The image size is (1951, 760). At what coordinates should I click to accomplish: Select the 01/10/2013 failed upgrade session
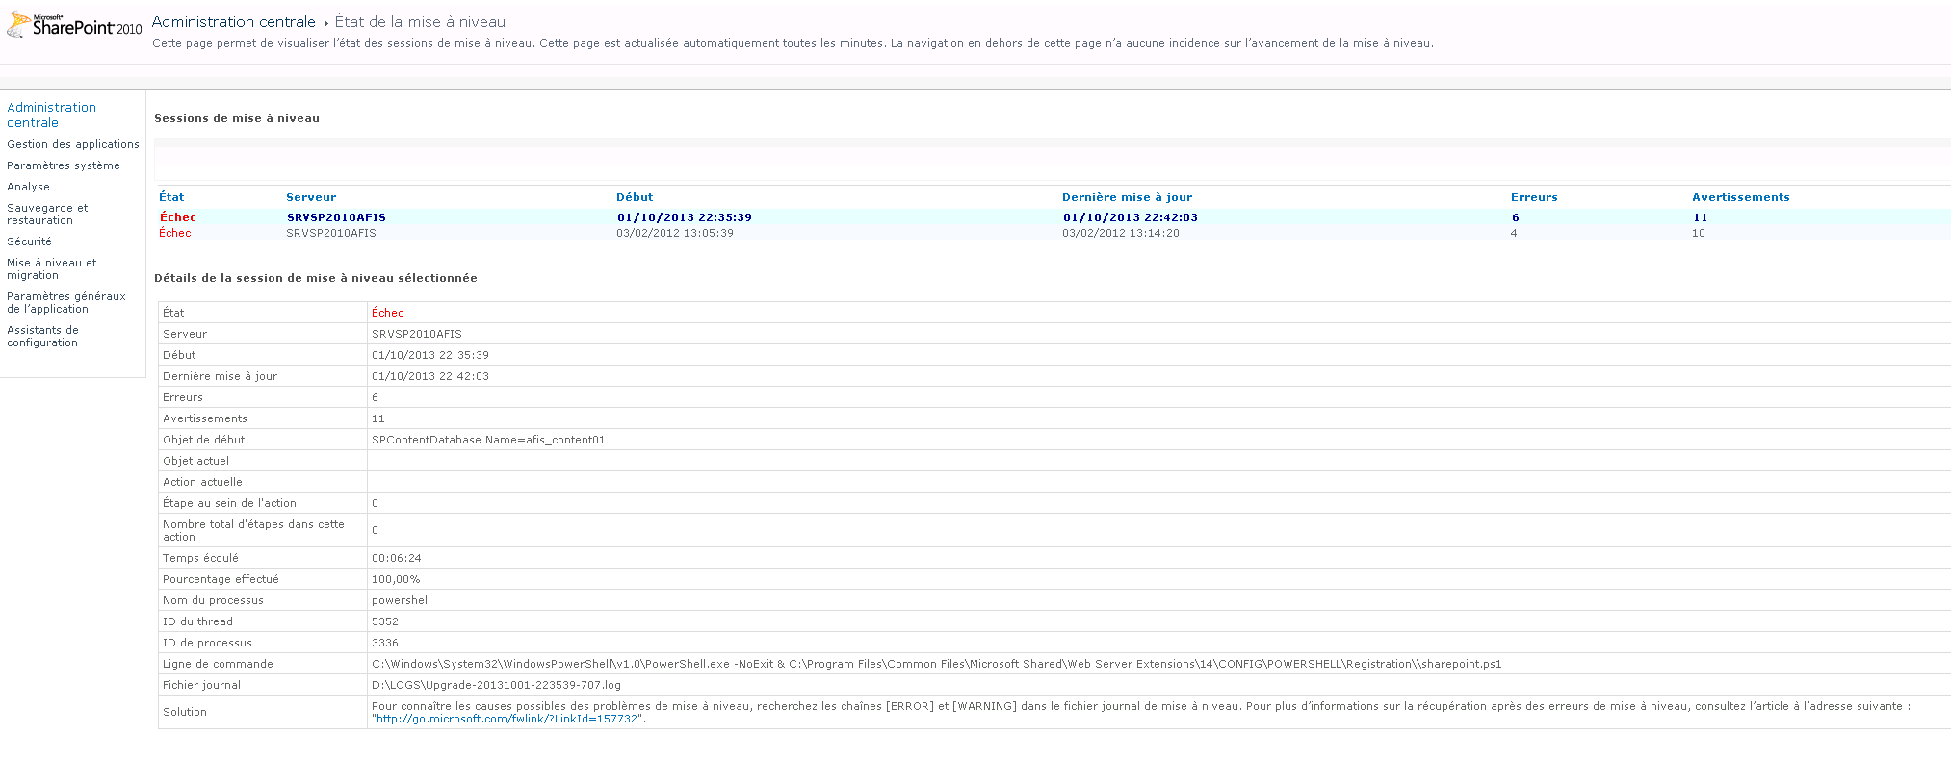(x=177, y=217)
